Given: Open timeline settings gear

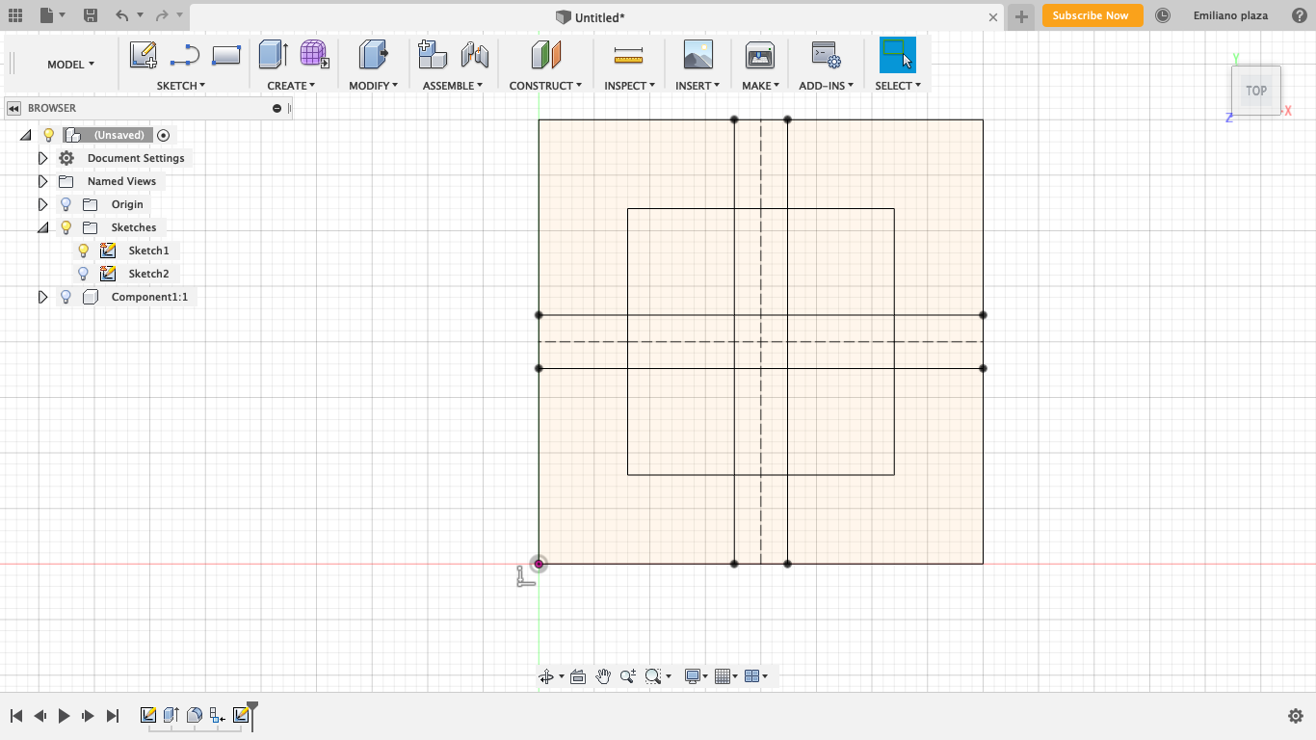Looking at the screenshot, I should coord(1296,716).
